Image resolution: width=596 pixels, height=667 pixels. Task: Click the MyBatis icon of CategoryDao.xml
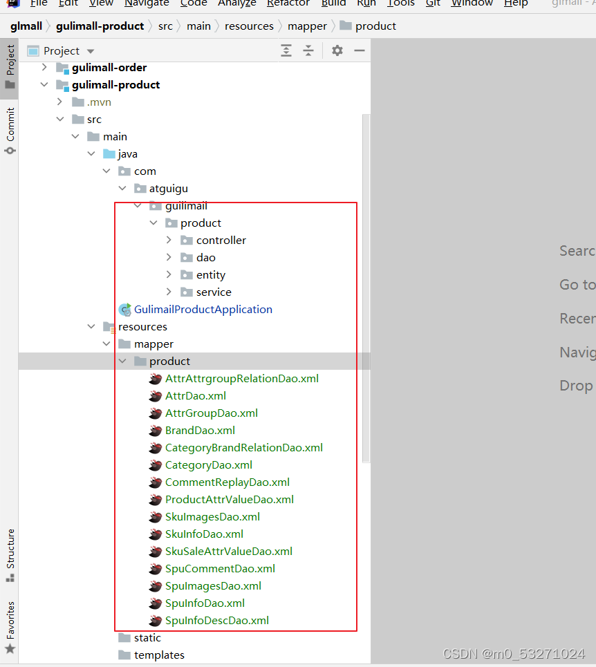(156, 465)
